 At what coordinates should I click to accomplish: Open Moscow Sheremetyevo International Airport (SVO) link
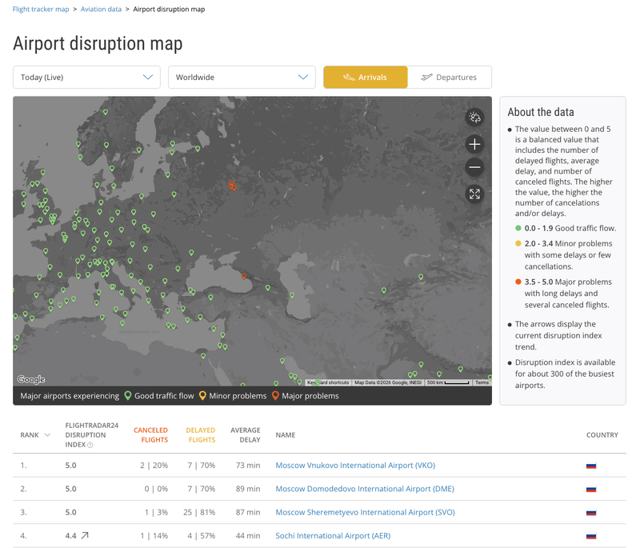tap(365, 512)
